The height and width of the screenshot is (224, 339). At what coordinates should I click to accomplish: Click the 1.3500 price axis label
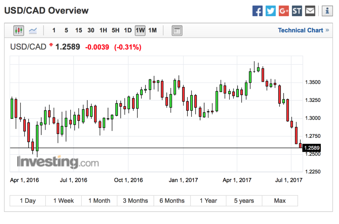coord(313,82)
